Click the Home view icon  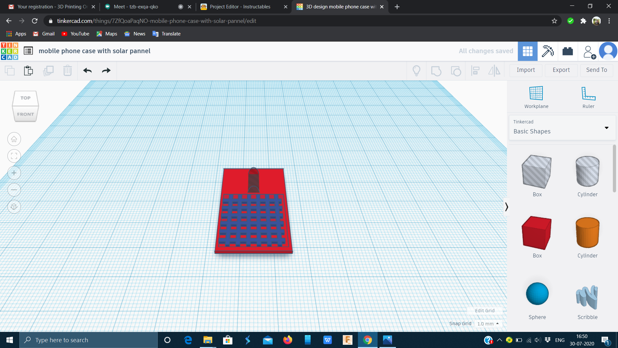(x=14, y=139)
